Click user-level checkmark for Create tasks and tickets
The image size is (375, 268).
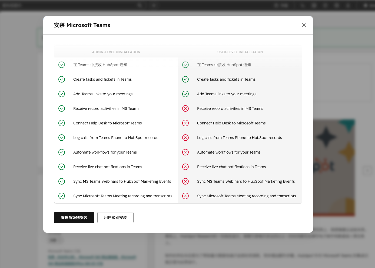coord(185,79)
